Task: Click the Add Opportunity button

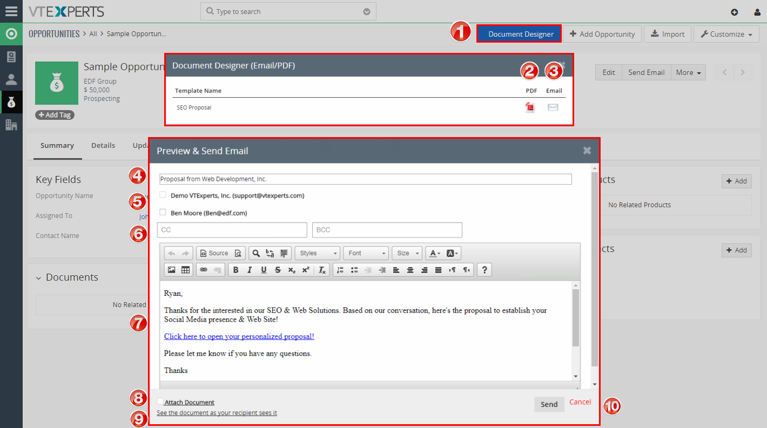Action: tap(602, 34)
